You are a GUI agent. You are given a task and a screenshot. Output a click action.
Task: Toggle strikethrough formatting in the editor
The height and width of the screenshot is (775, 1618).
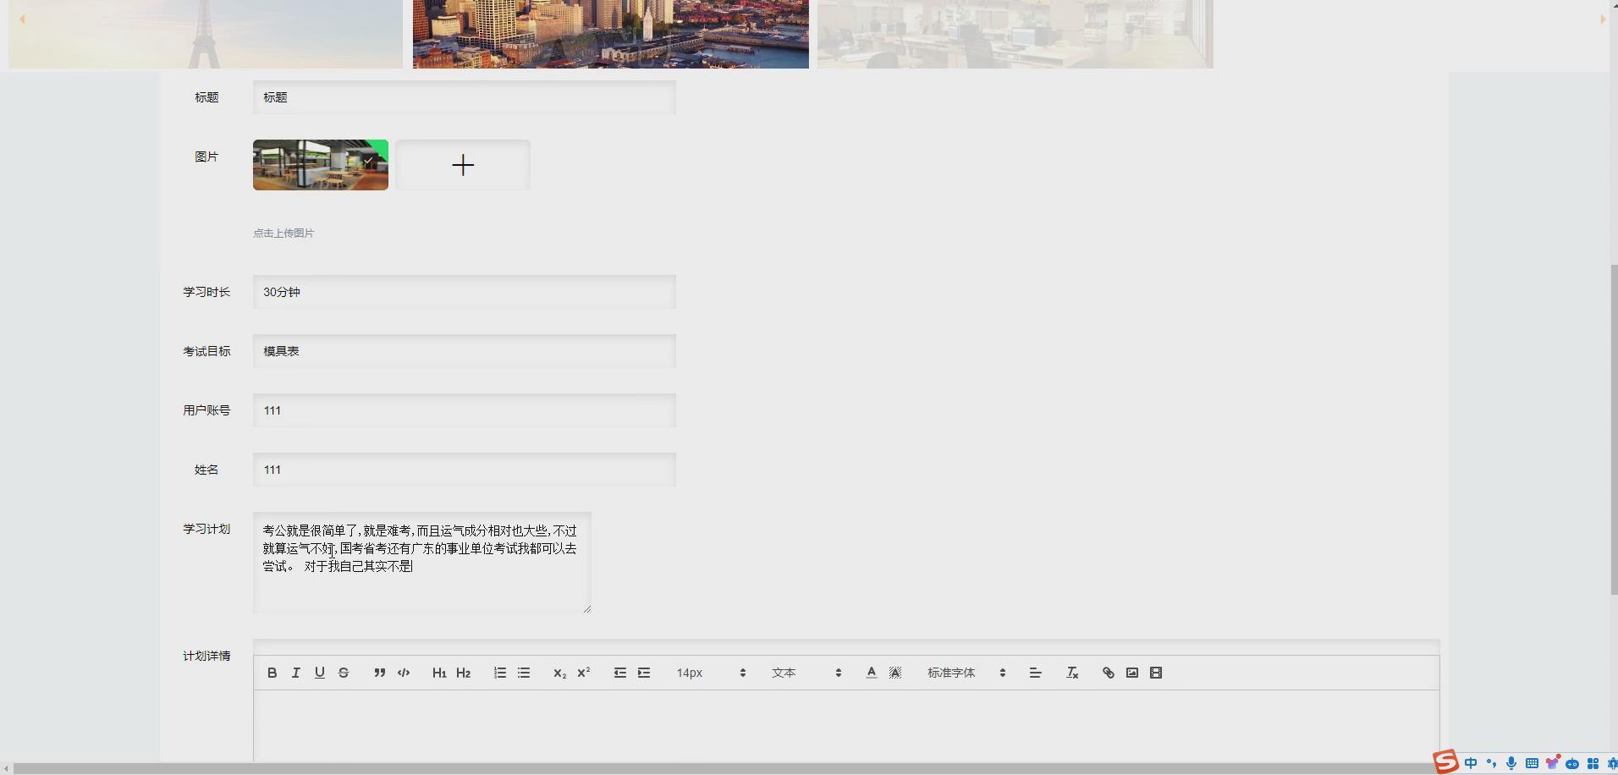pyautogui.click(x=343, y=673)
